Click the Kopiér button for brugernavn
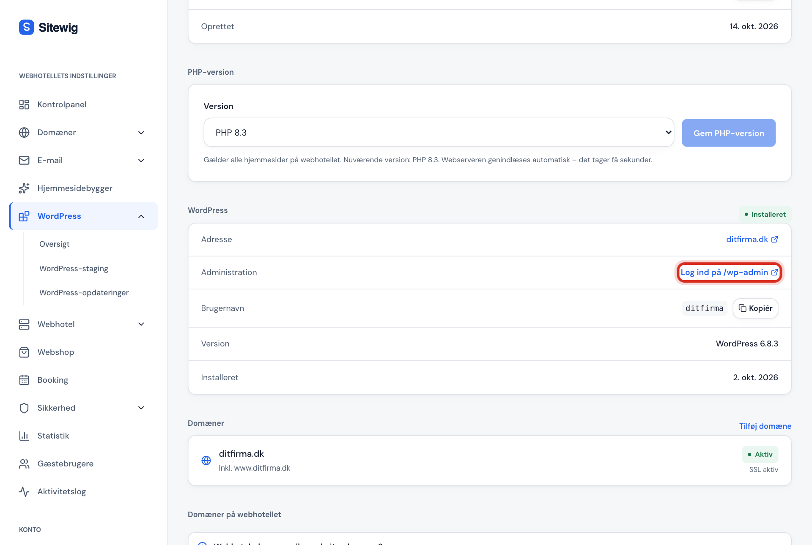The height and width of the screenshot is (545, 812). 755,308
